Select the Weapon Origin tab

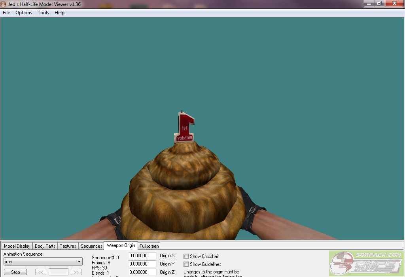(121, 245)
